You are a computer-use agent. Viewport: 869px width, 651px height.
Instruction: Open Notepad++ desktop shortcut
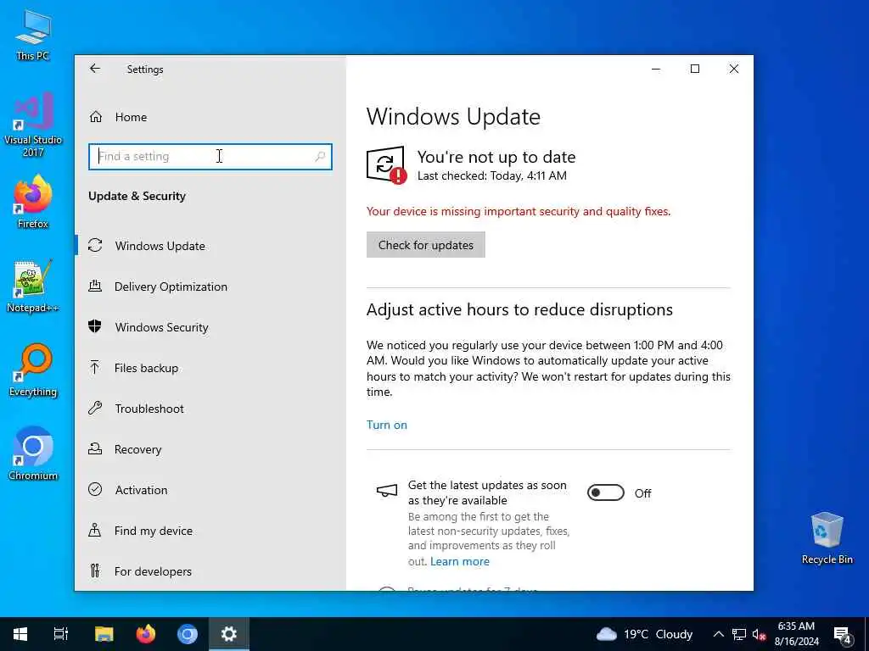pos(33,287)
